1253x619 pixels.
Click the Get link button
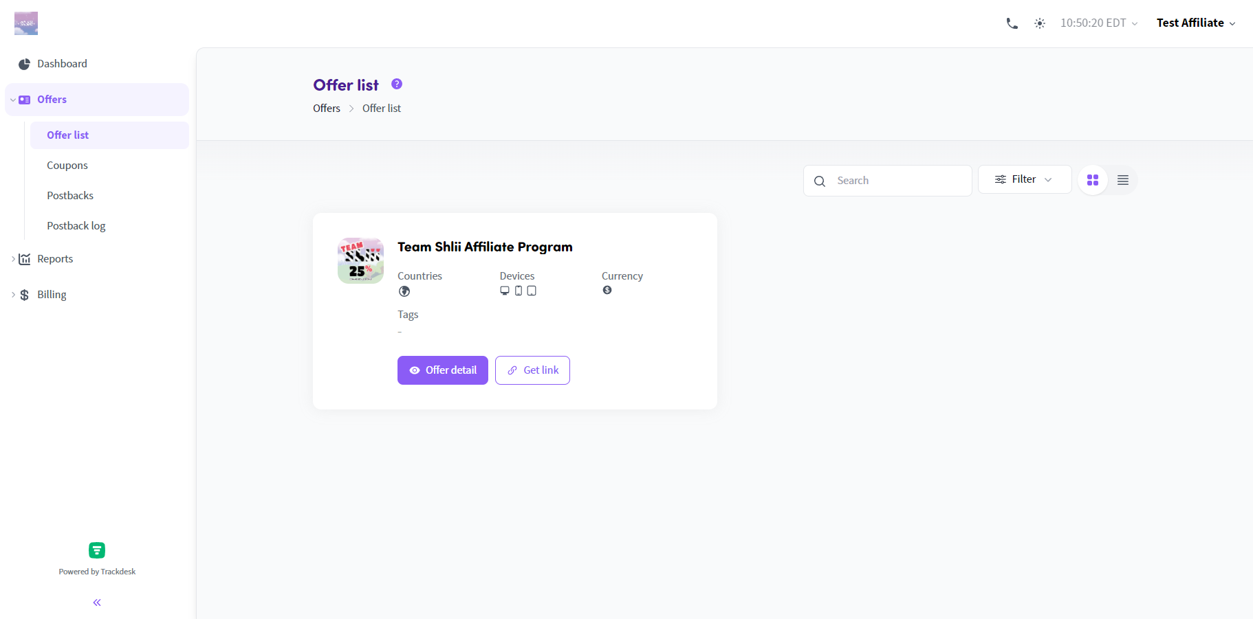pyautogui.click(x=532, y=370)
